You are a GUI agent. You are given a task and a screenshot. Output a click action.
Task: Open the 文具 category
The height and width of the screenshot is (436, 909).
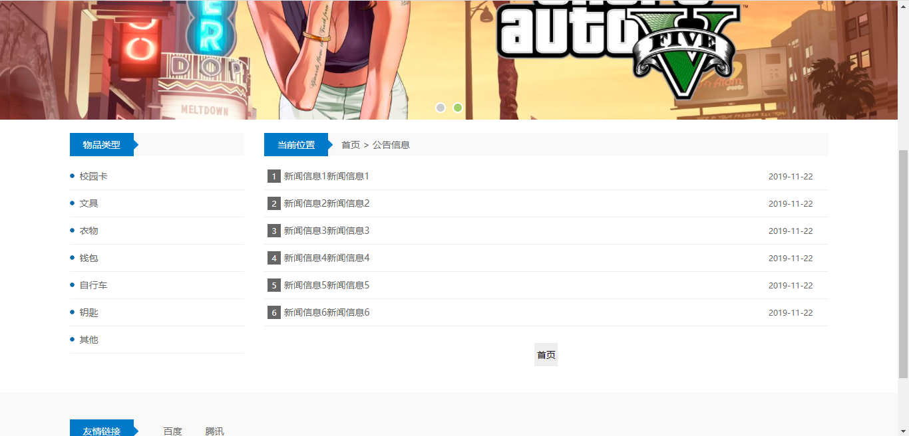click(89, 203)
